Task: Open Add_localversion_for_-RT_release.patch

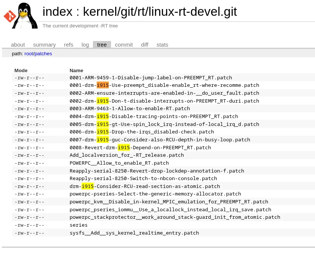Action: pyautogui.click(x=127, y=155)
